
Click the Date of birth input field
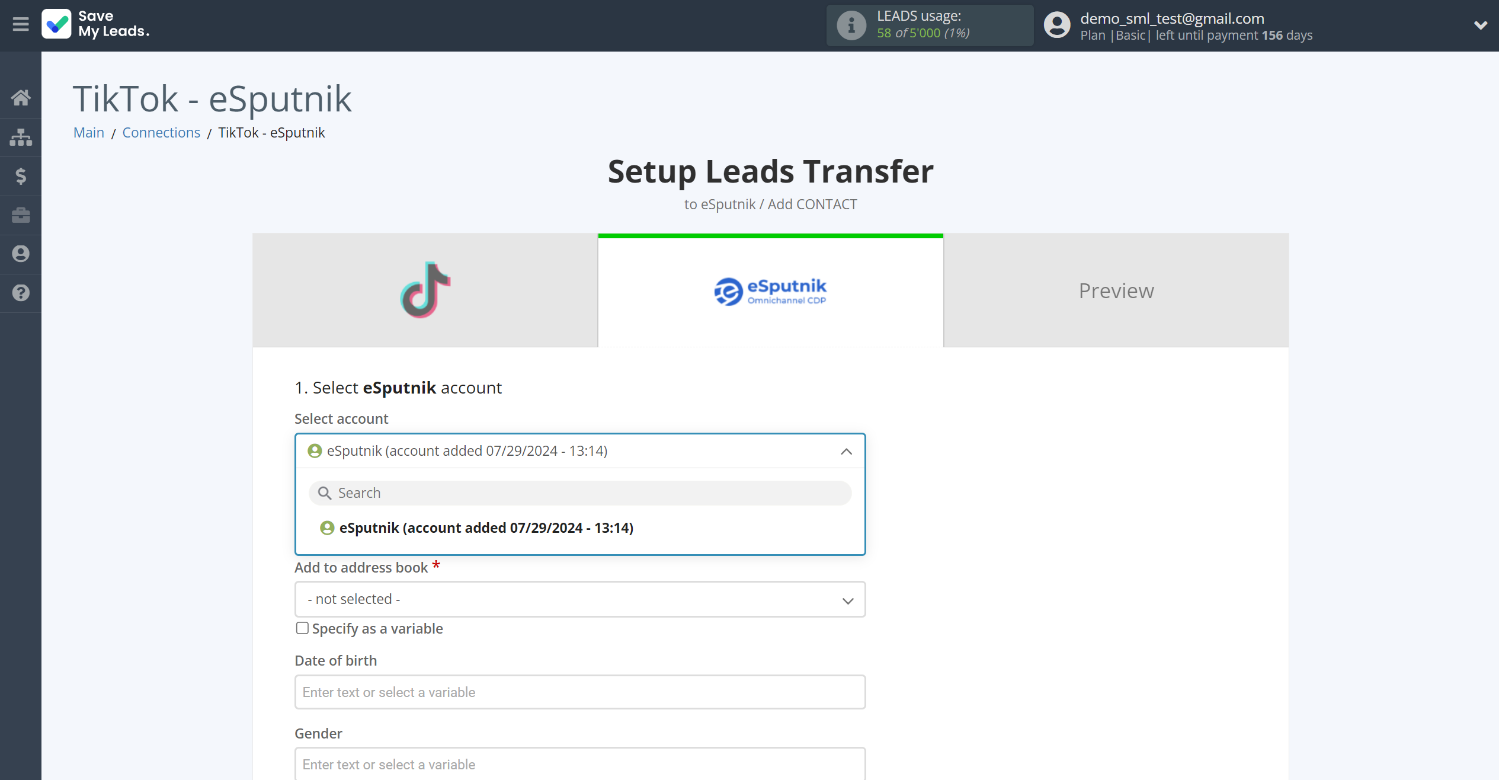pos(579,692)
